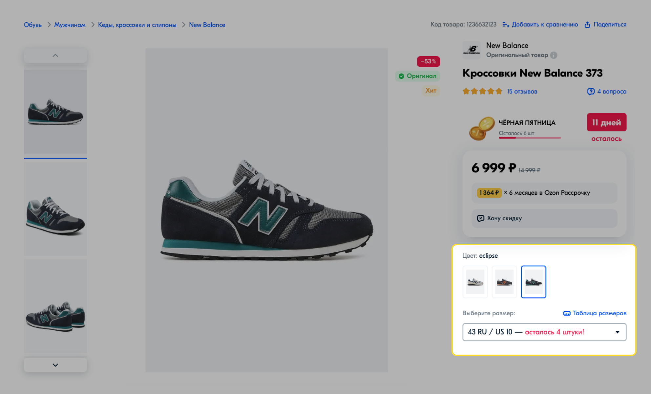The image size is (651, 394).
Task: Click the discount icon on Хочу скидку
Action: coord(480,218)
